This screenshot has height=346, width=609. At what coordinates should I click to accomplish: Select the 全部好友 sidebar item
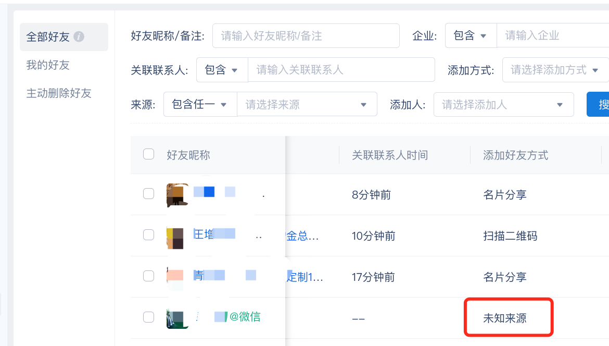point(64,37)
